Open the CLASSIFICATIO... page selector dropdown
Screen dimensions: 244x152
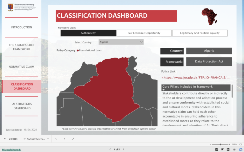[x=36, y=139]
